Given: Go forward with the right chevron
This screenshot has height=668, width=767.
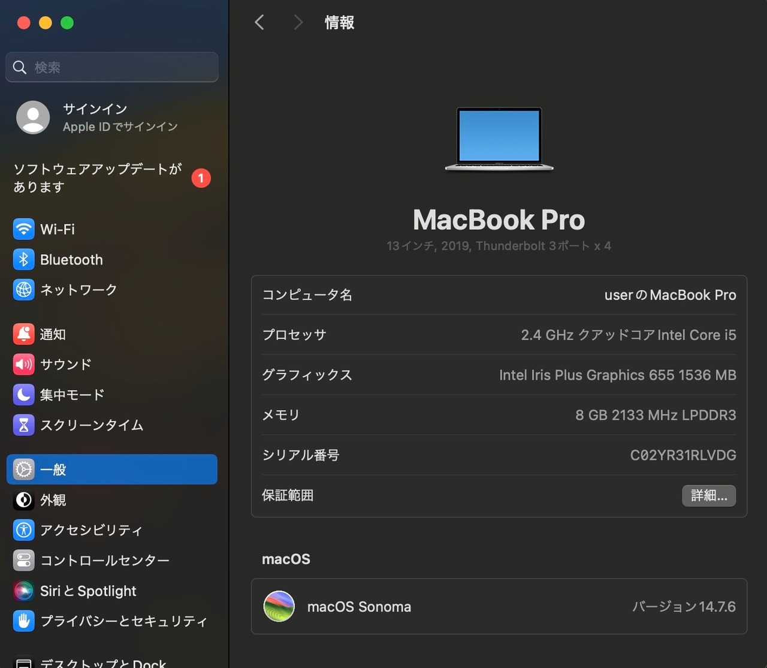Looking at the screenshot, I should pyautogui.click(x=298, y=23).
